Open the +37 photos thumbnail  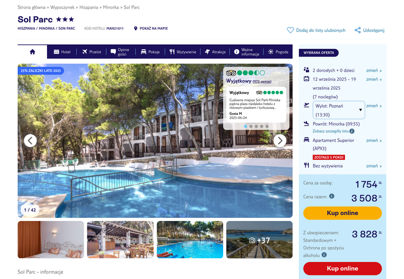(x=259, y=240)
